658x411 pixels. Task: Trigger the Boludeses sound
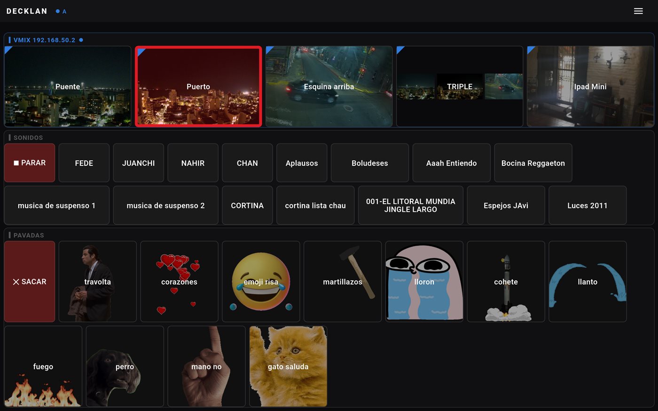(370, 163)
